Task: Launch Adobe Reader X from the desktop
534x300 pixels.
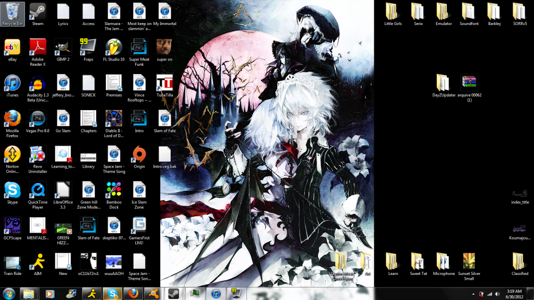Action: (x=38, y=53)
